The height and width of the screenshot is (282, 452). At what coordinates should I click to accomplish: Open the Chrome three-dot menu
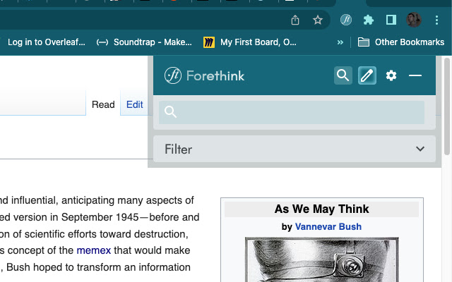(x=436, y=20)
